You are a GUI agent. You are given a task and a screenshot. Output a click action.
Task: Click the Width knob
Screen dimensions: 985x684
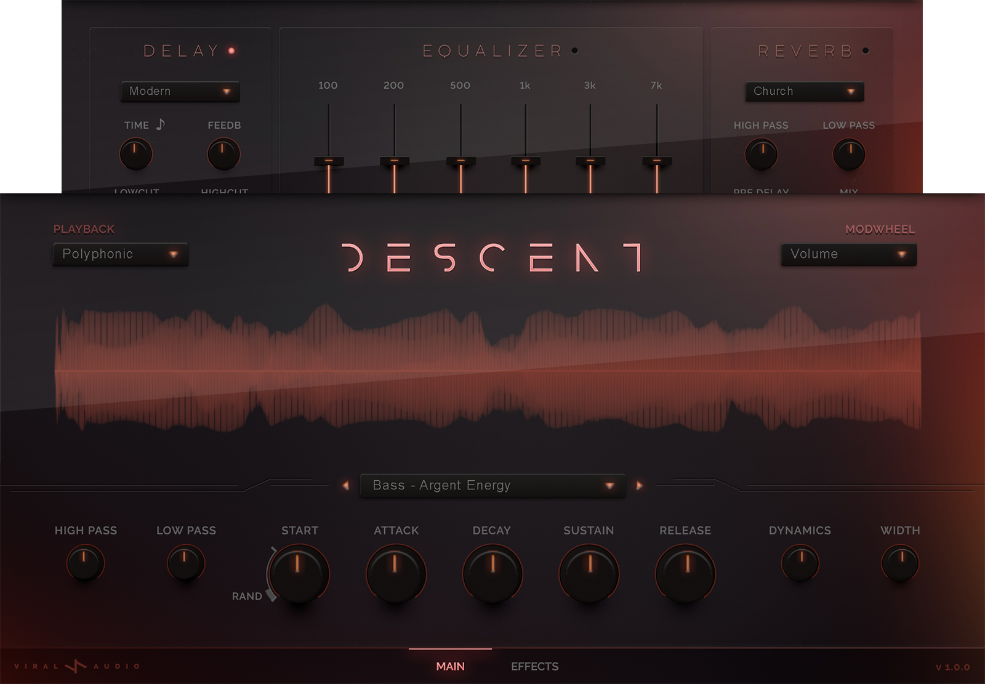(899, 561)
